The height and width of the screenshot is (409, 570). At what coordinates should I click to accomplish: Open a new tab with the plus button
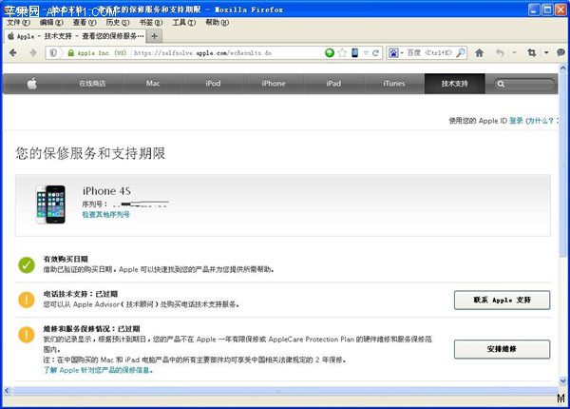(155, 36)
